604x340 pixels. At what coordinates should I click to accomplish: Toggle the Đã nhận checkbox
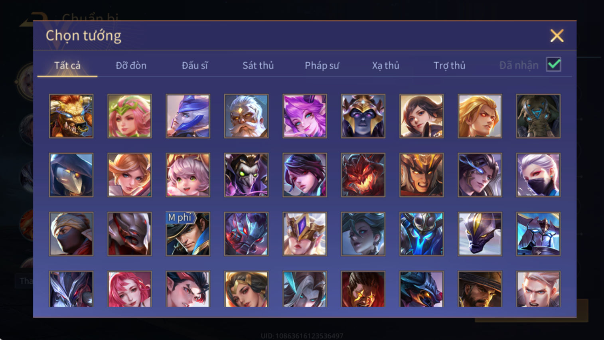554,65
